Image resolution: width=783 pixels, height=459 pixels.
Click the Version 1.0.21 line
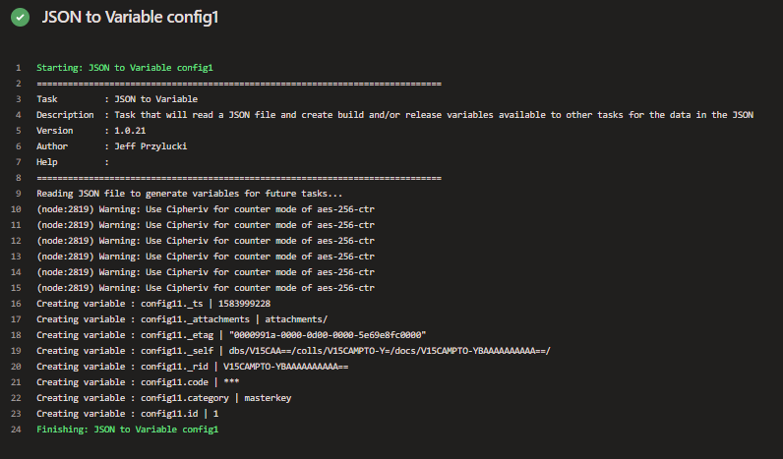pos(90,131)
